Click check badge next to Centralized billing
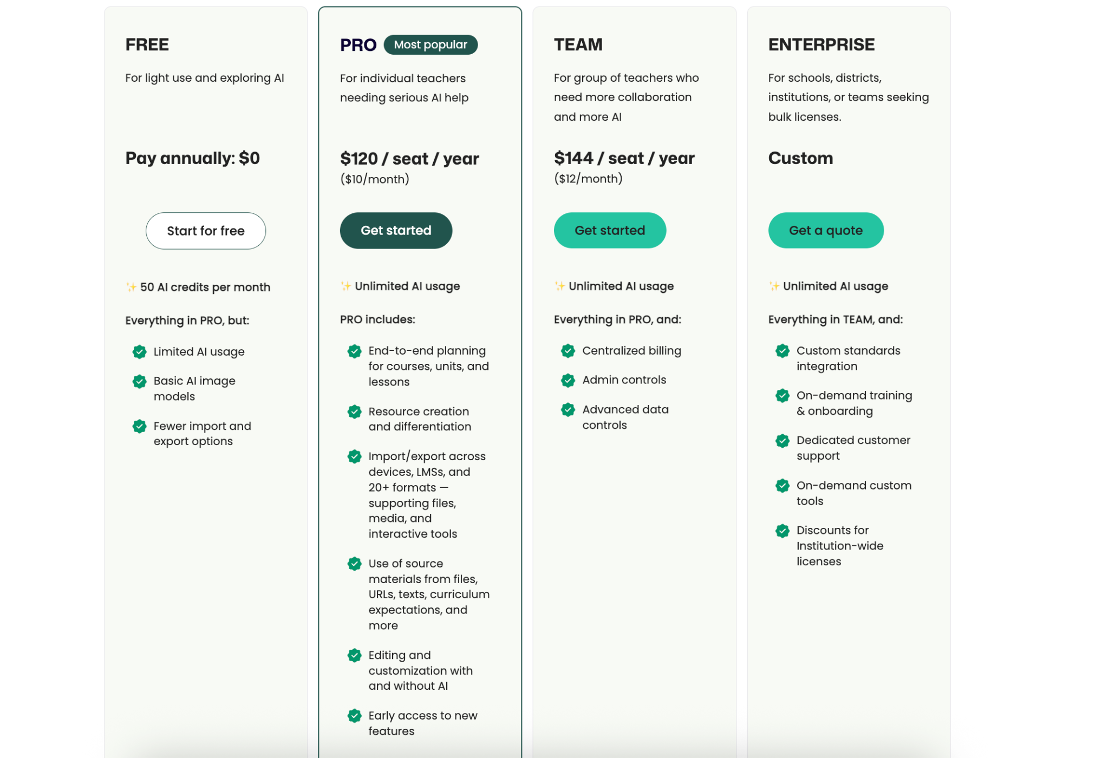This screenshot has height=758, width=1109. (567, 351)
